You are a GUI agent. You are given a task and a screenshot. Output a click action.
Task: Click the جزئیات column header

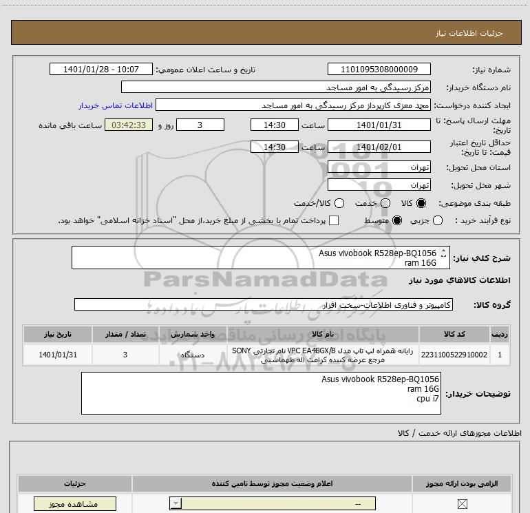pos(75,483)
